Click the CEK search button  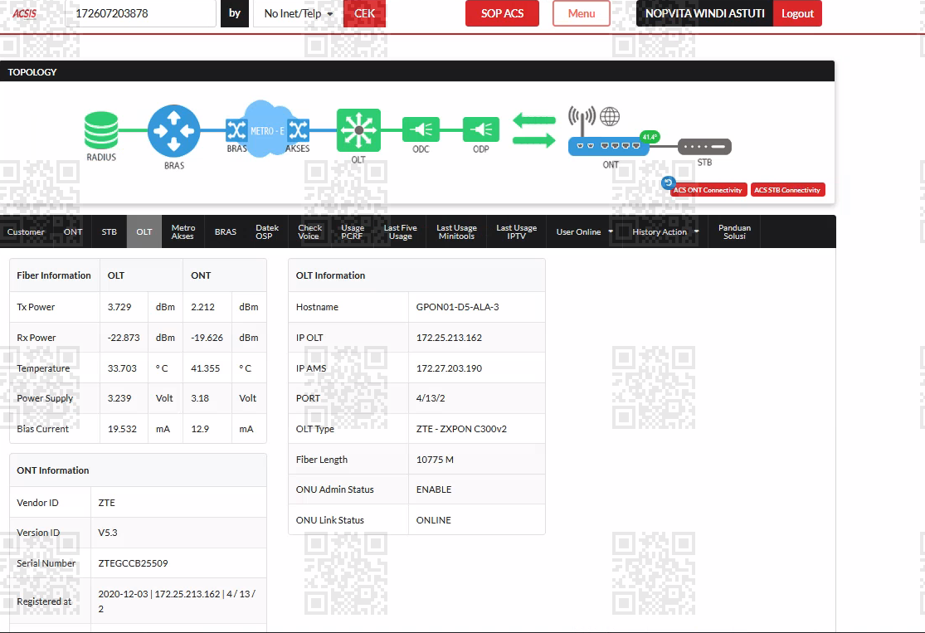364,13
